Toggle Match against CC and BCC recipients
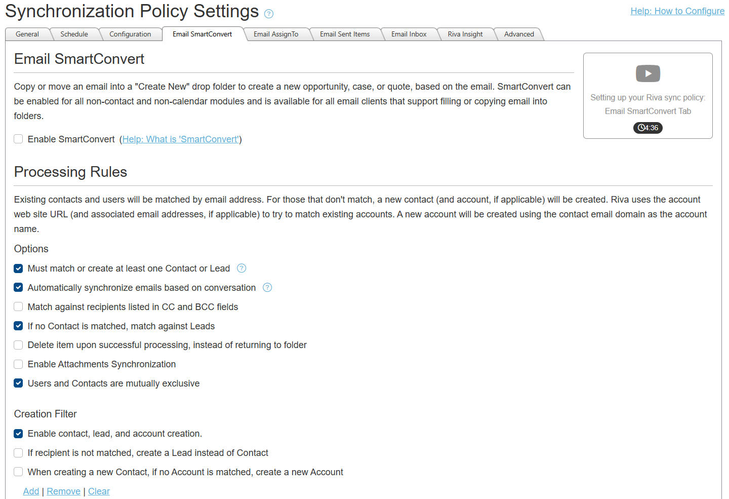The height and width of the screenshot is (499, 729). 18,306
